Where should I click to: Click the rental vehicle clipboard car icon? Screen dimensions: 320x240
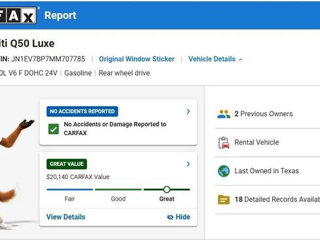(224, 143)
